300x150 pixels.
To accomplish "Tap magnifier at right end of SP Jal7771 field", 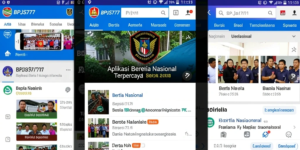I will click(x=270, y=13).
